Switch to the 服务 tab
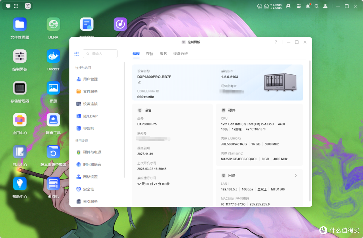 point(163,54)
